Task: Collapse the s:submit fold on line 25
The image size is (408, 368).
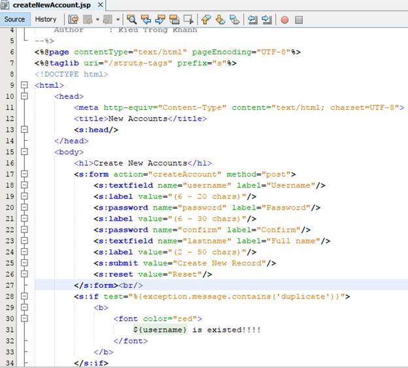Action: pyautogui.click(x=24, y=263)
